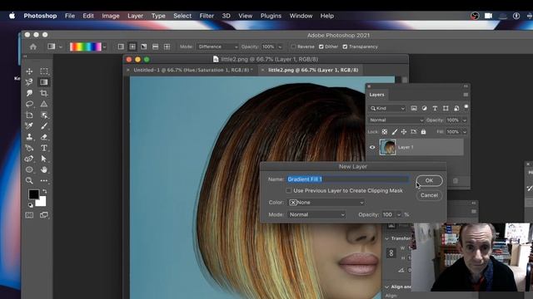
Task: Open the Layers panel menu icon
Action: pyautogui.click(x=466, y=95)
